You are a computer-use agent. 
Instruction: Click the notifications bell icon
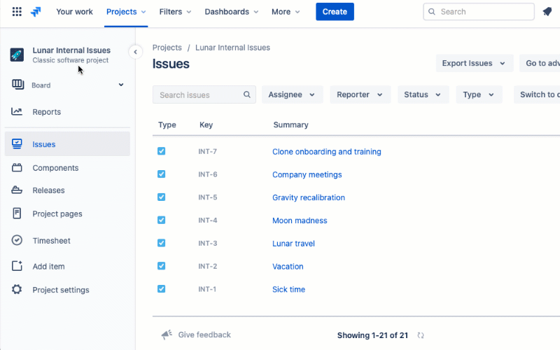[x=547, y=12]
